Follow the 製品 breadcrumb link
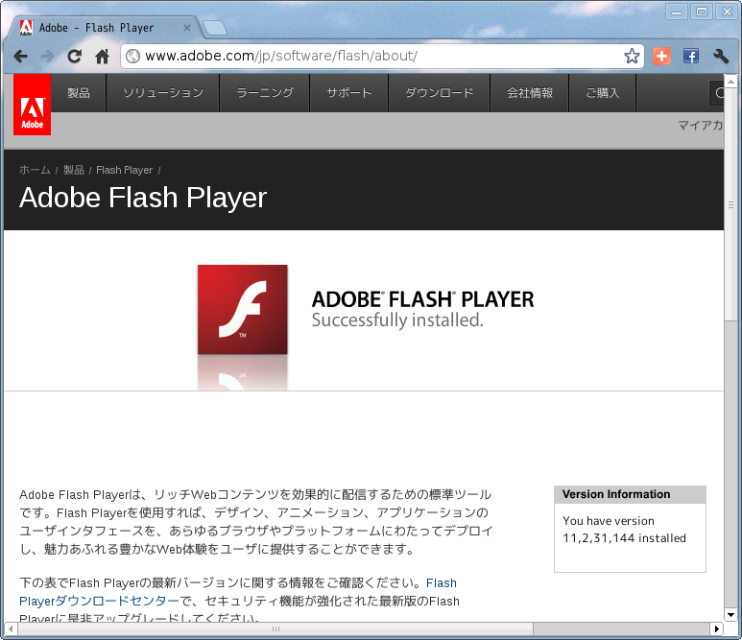Screen dimensions: 742x640 tap(73, 170)
